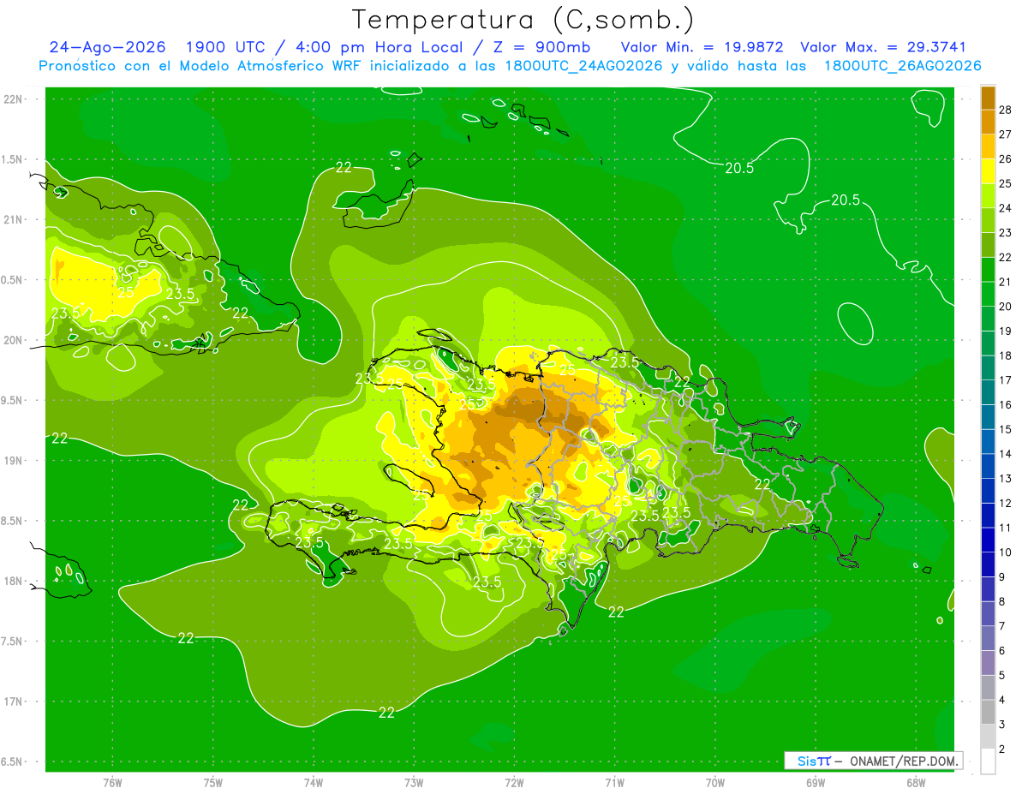The width and height of the screenshot is (1028, 794).
Task: Click legend scale value 20
Action: pos(1007,307)
